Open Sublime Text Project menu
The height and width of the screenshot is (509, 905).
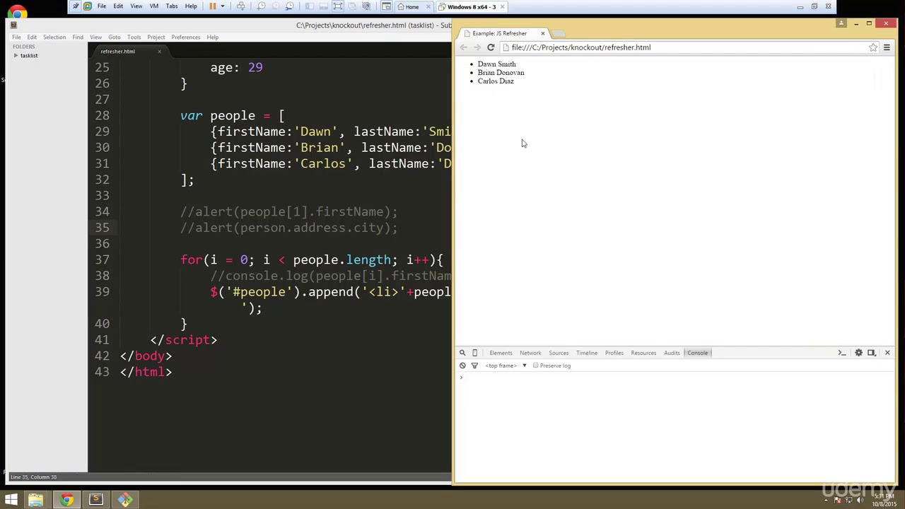coord(156,37)
